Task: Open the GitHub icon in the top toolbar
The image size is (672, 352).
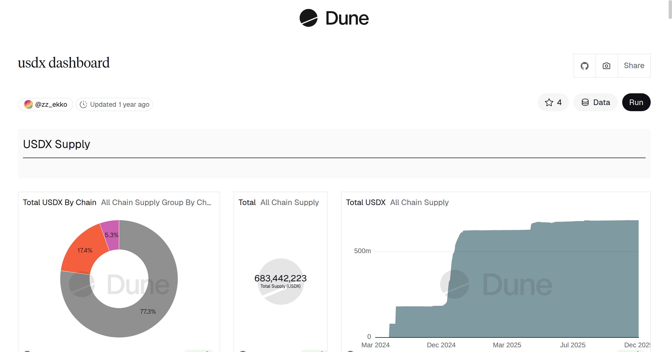Action: [x=585, y=66]
